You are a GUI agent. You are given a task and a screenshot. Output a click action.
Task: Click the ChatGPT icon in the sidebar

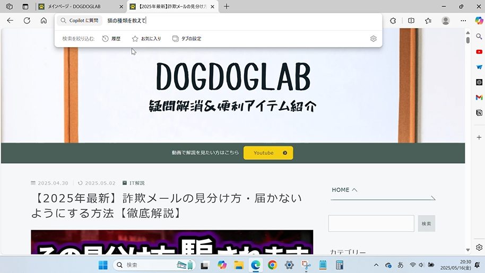point(479,82)
